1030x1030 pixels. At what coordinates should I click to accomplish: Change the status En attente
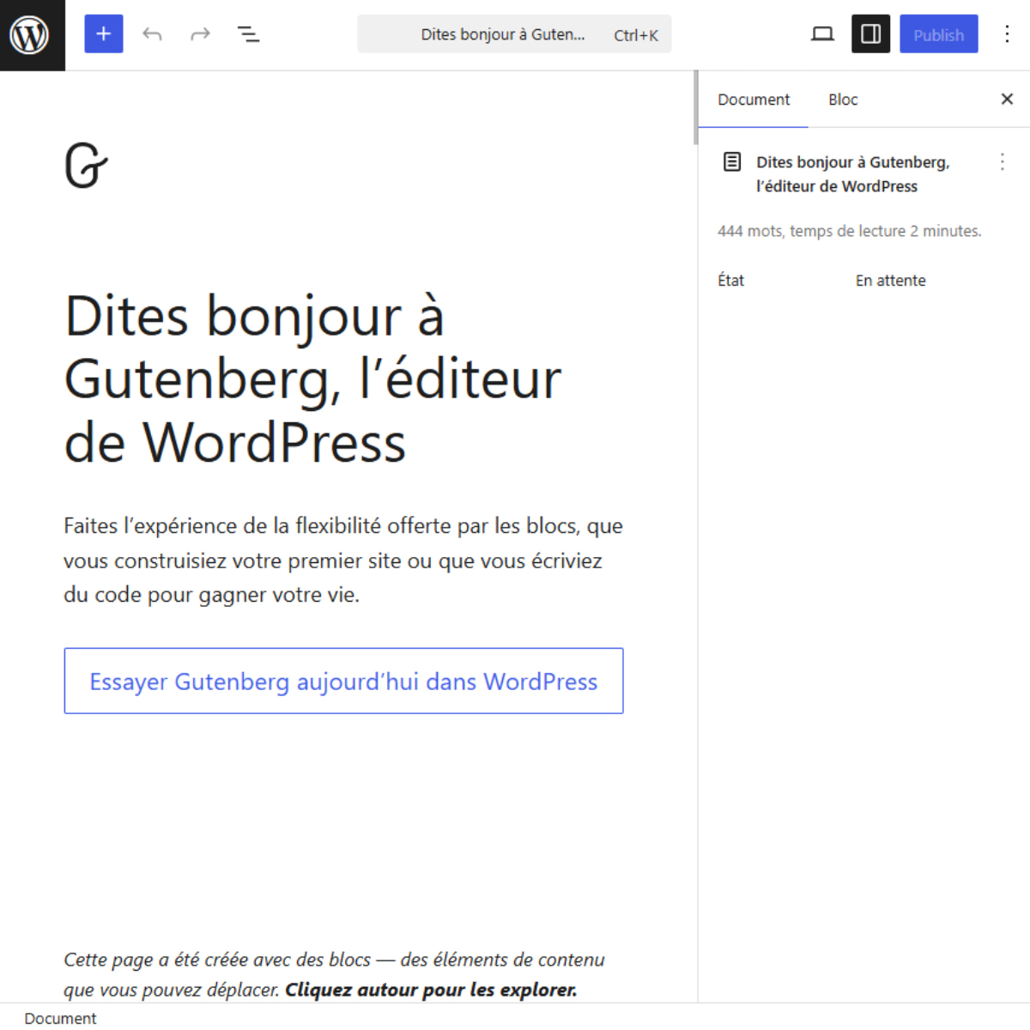click(890, 281)
